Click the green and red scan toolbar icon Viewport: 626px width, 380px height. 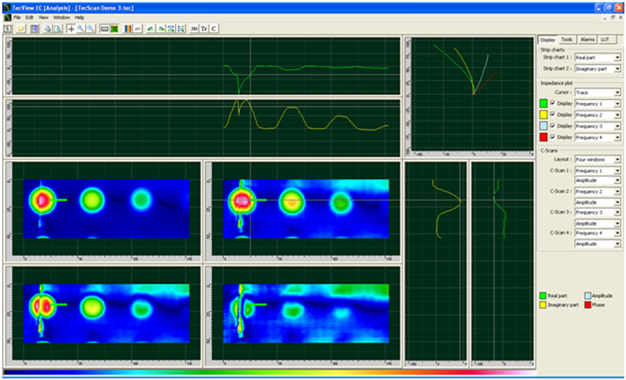(x=114, y=29)
